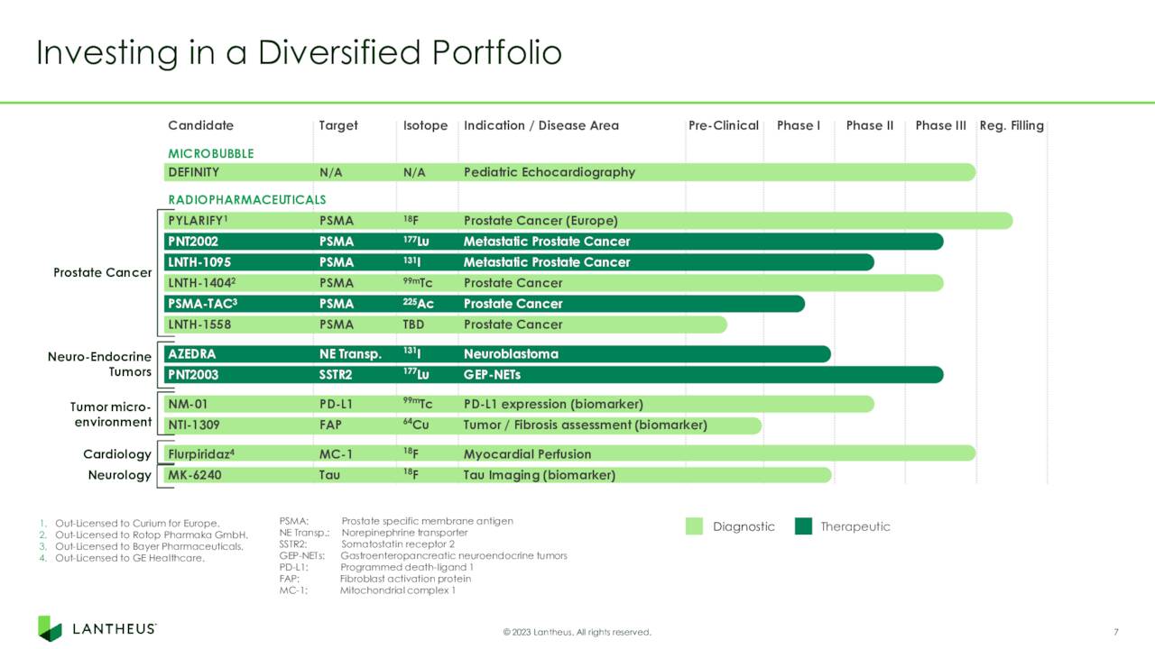Click the PD-L1 target cell in the NM-01 row
1155x649 pixels.
tap(337, 405)
